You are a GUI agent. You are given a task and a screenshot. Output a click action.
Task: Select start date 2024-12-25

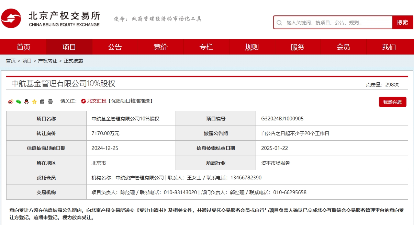(x=105, y=148)
